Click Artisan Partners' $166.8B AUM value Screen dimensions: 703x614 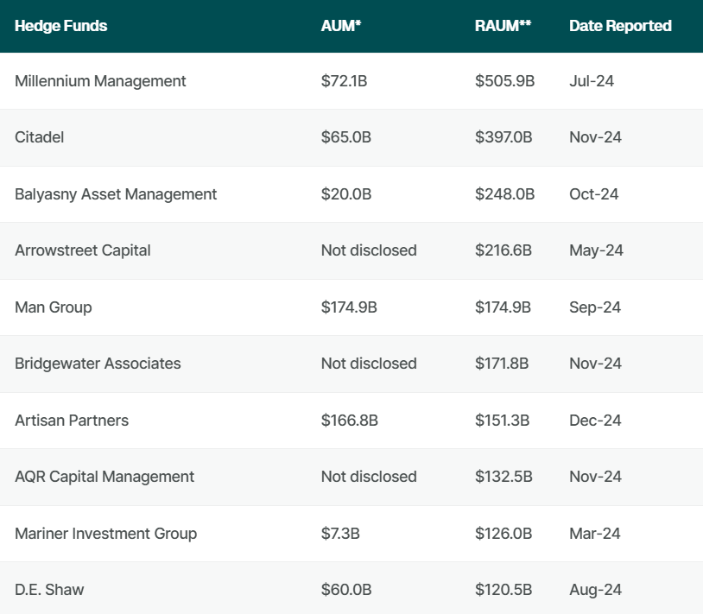pos(350,421)
